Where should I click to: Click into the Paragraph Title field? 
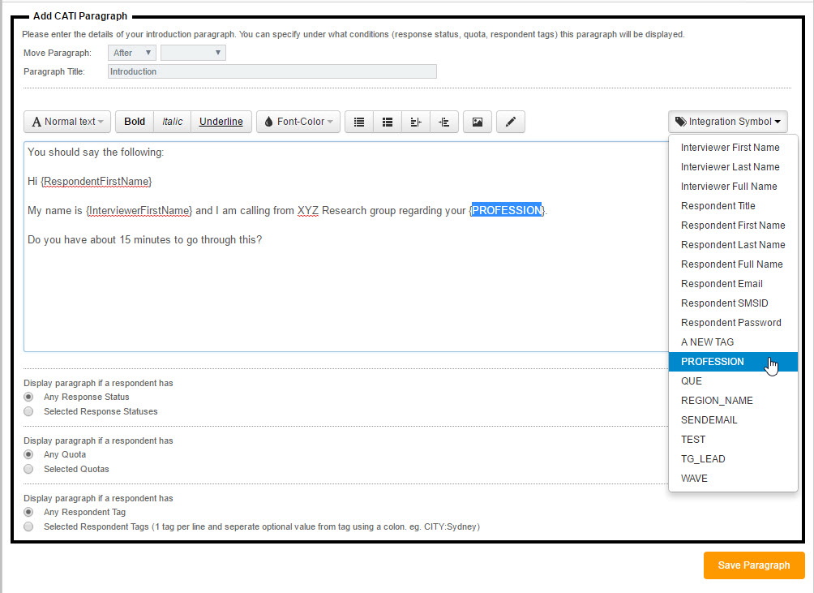pyautogui.click(x=272, y=71)
